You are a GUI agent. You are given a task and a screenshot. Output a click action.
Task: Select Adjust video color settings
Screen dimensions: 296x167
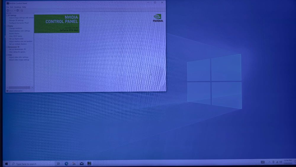click(19, 57)
